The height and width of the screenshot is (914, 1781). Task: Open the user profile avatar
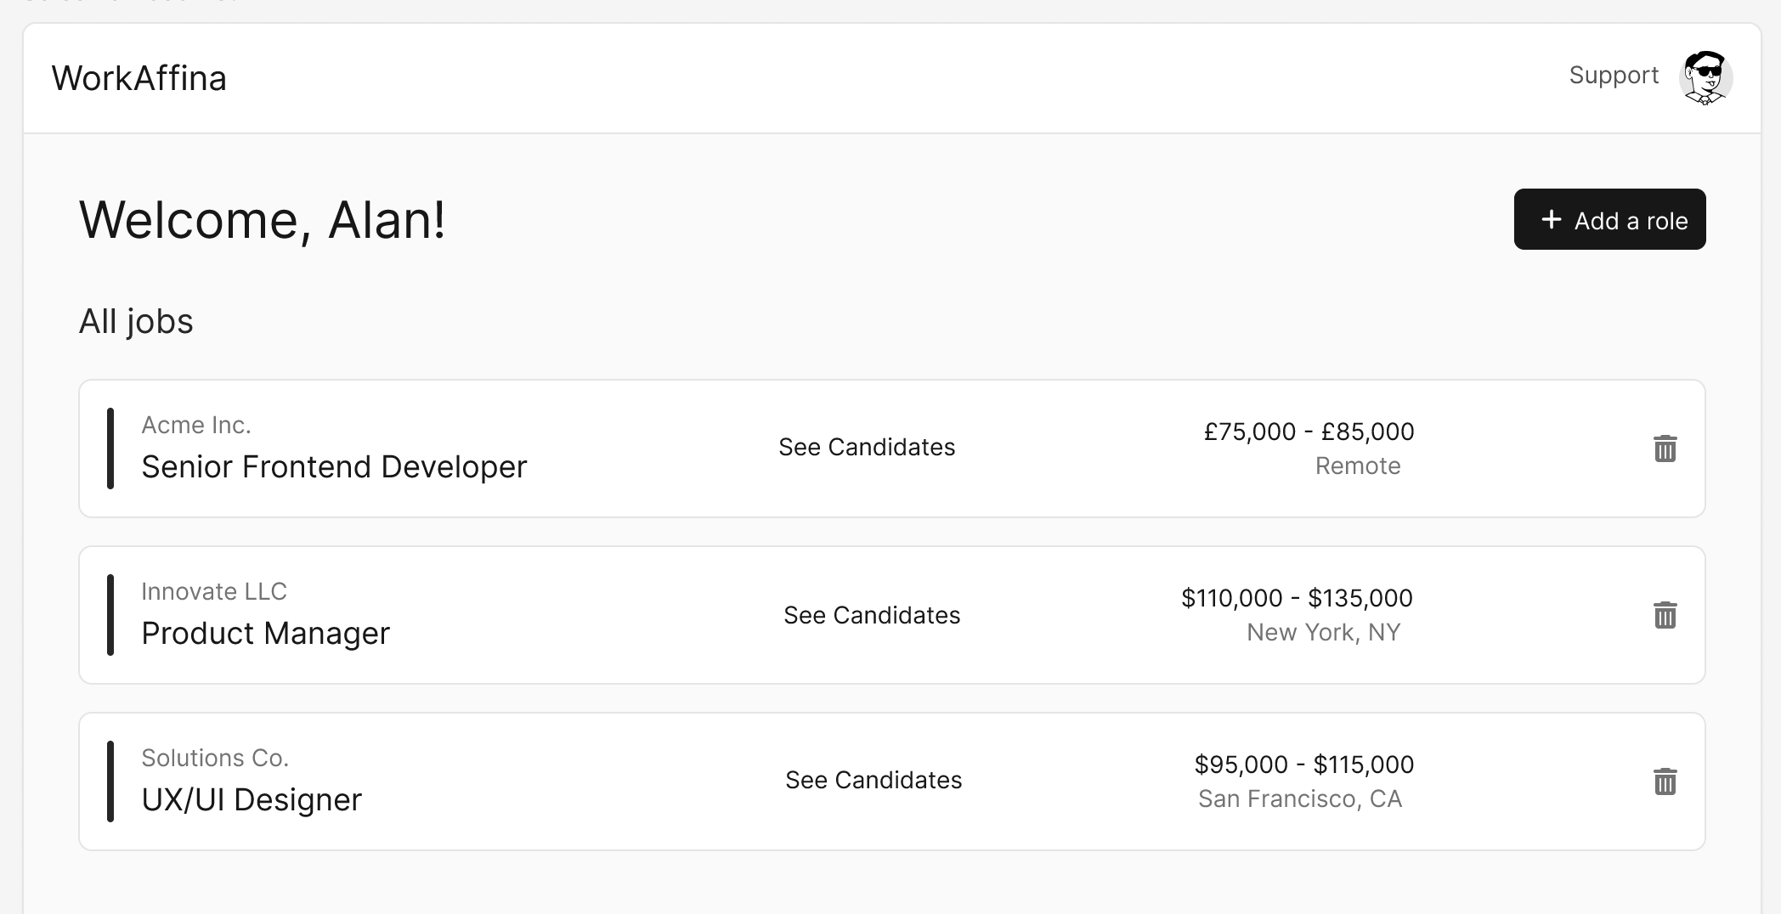coord(1705,77)
